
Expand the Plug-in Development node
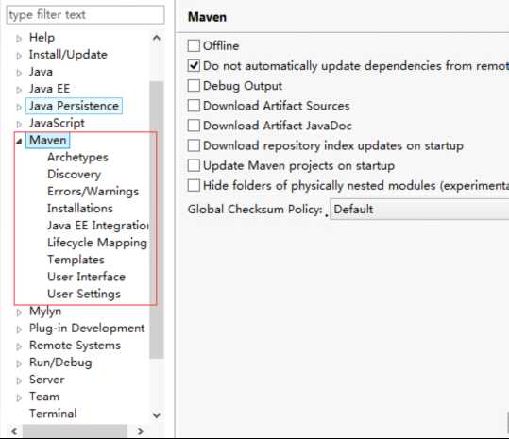(19, 329)
